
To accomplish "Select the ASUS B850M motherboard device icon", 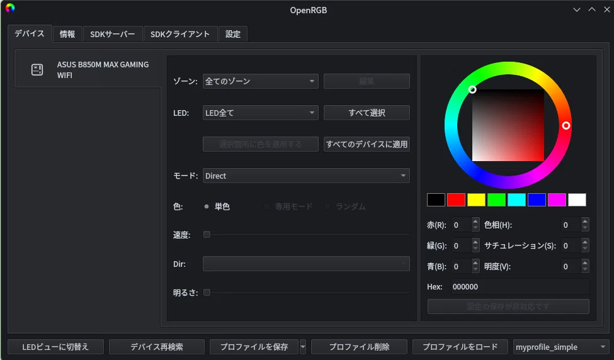I will (x=37, y=70).
